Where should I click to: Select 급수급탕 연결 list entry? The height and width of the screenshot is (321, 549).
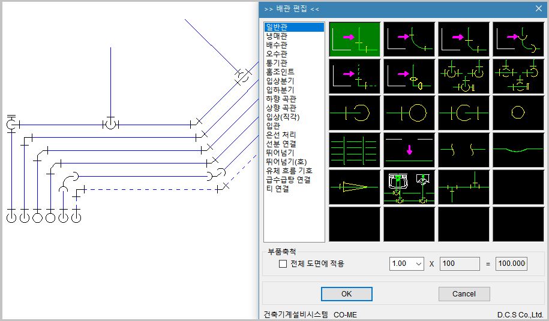(x=288, y=180)
